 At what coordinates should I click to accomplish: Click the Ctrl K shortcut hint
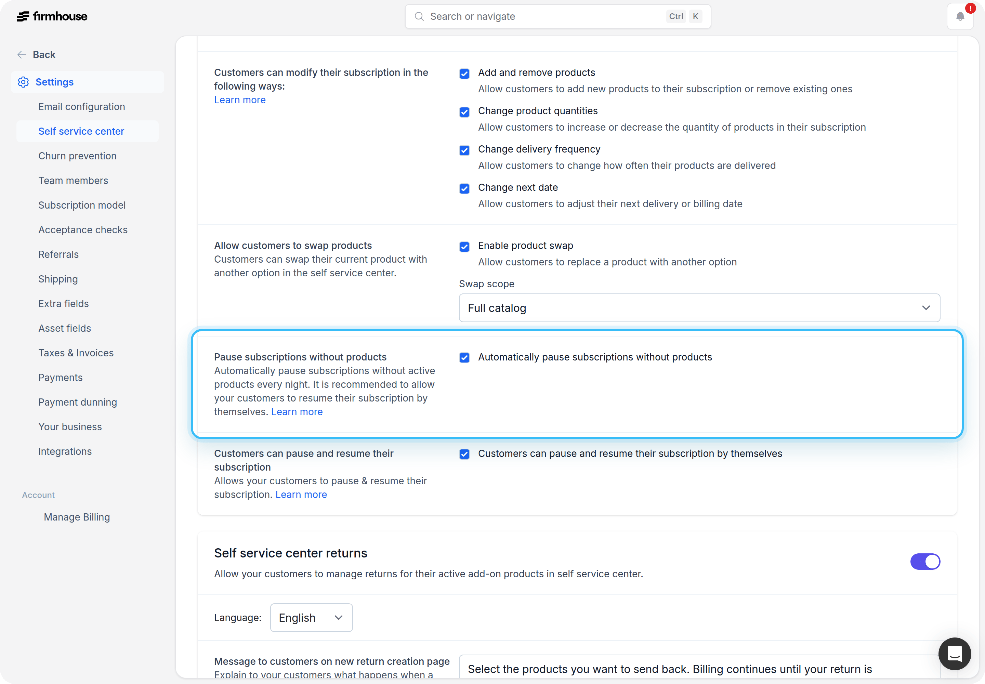point(684,16)
